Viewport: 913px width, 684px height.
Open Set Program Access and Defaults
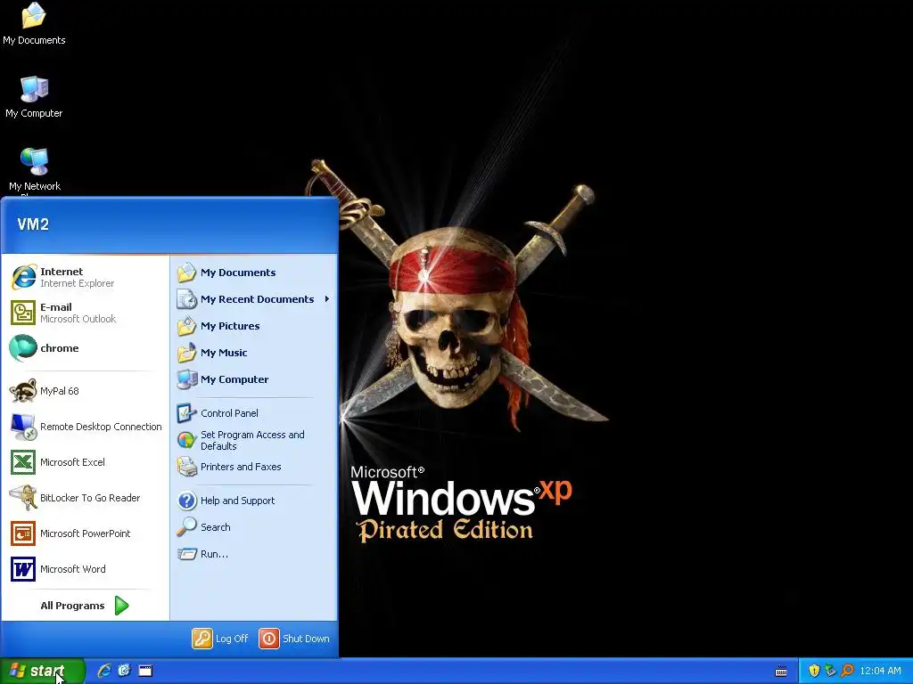pos(254,440)
